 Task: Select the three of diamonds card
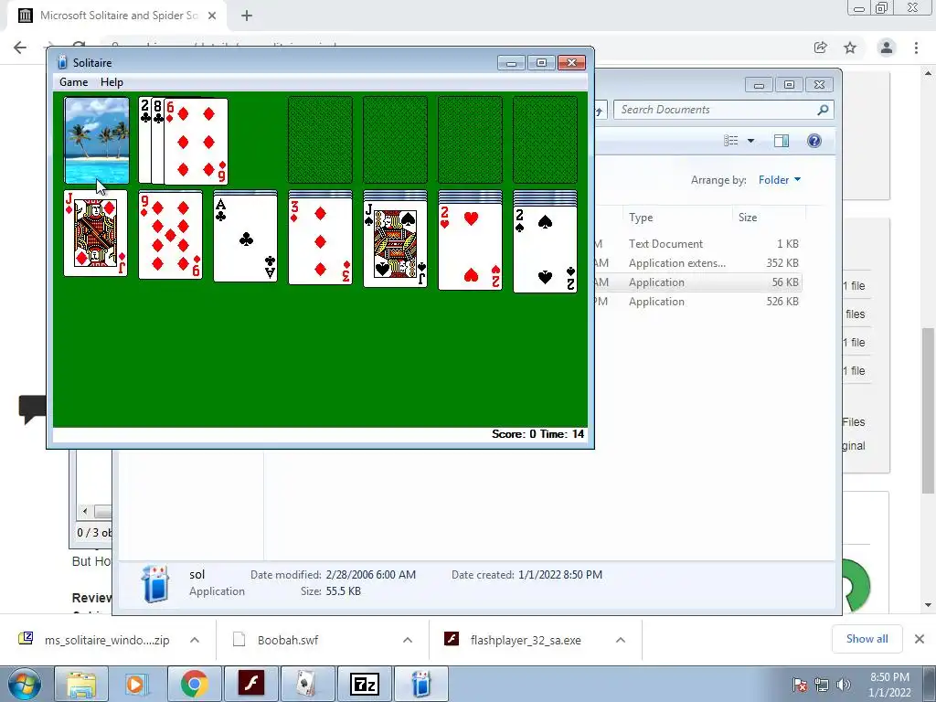pos(321,241)
